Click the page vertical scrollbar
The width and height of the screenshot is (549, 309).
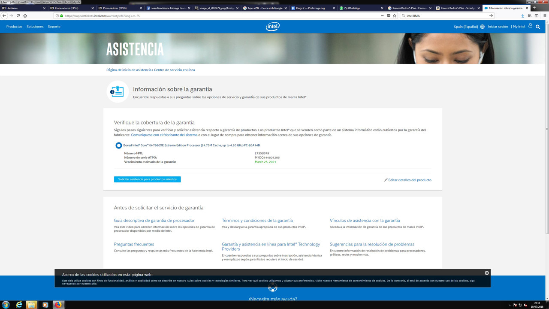click(x=547, y=129)
